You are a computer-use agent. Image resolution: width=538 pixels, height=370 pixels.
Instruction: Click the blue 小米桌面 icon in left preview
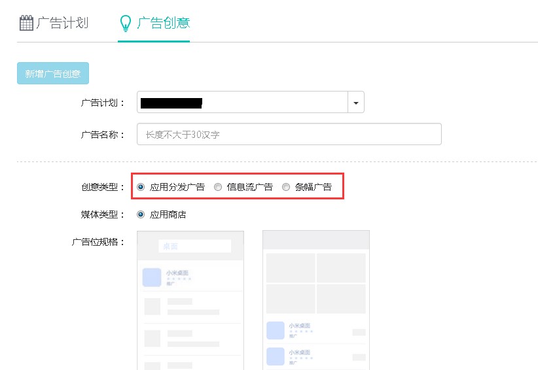(152, 277)
